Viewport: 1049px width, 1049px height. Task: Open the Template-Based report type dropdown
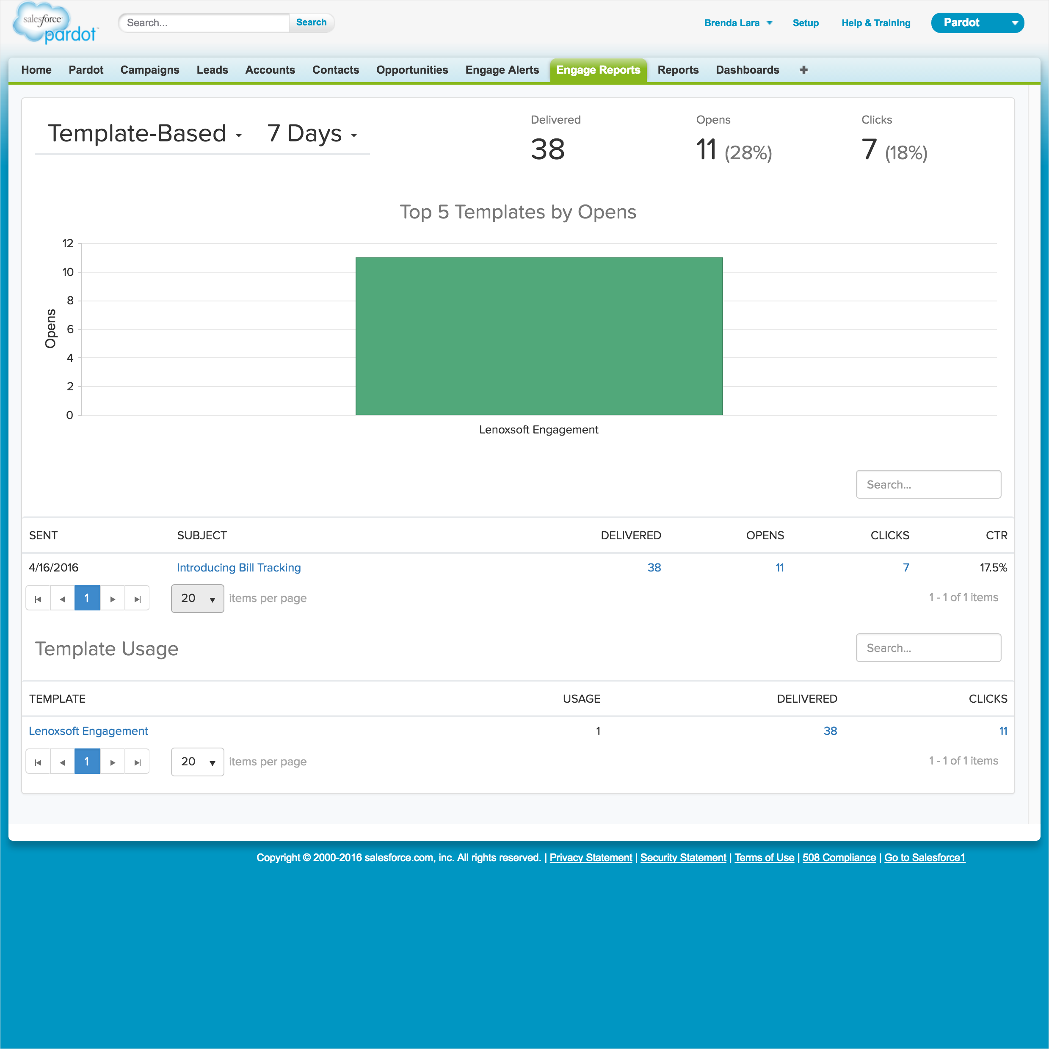click(x=144, y=134)
